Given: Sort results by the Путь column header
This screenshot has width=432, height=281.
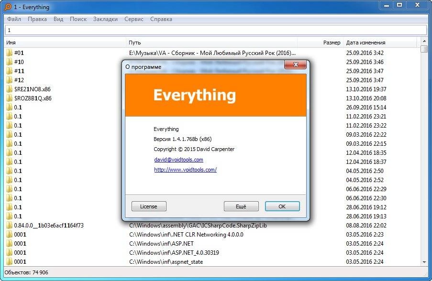Looking at the screenshot, I should (x=211, y=43).
